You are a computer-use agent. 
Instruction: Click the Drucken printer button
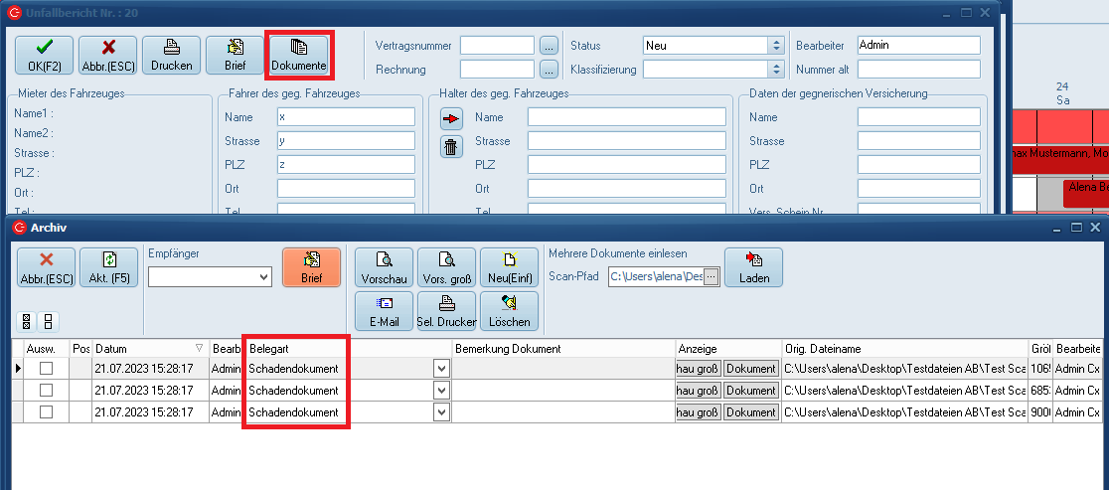tap(171, 55)
